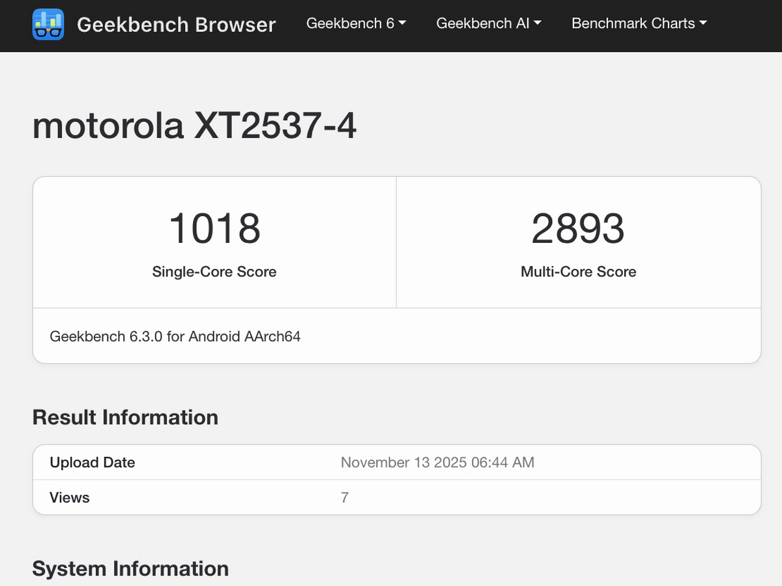
Task: Expand the Geekbench 6 dropdown caret
Action: pos(402,23)
